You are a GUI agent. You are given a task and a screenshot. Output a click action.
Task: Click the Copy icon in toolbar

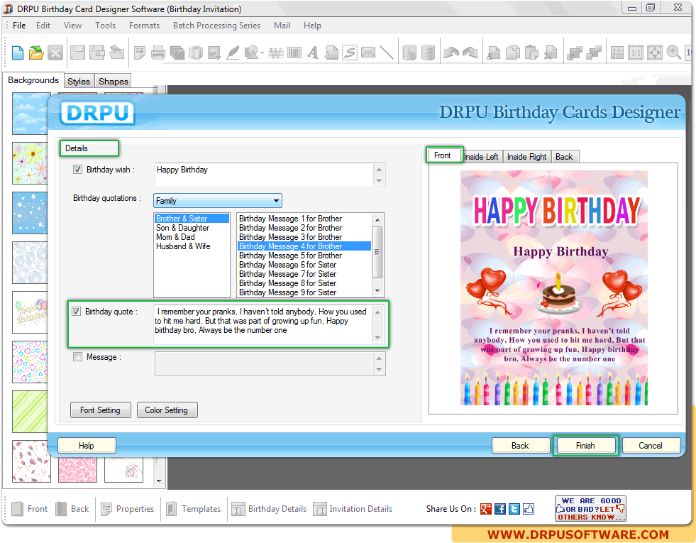(513, 53)
